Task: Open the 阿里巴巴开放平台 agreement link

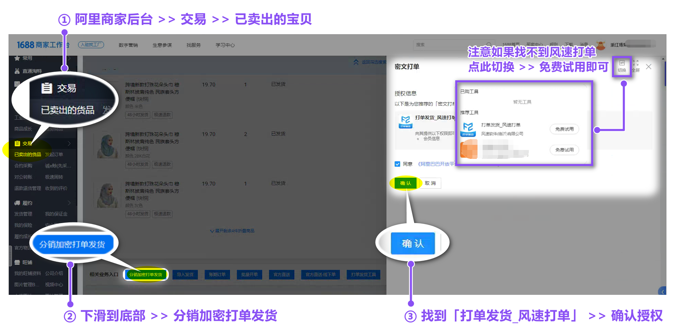Action: coord(436,164)
